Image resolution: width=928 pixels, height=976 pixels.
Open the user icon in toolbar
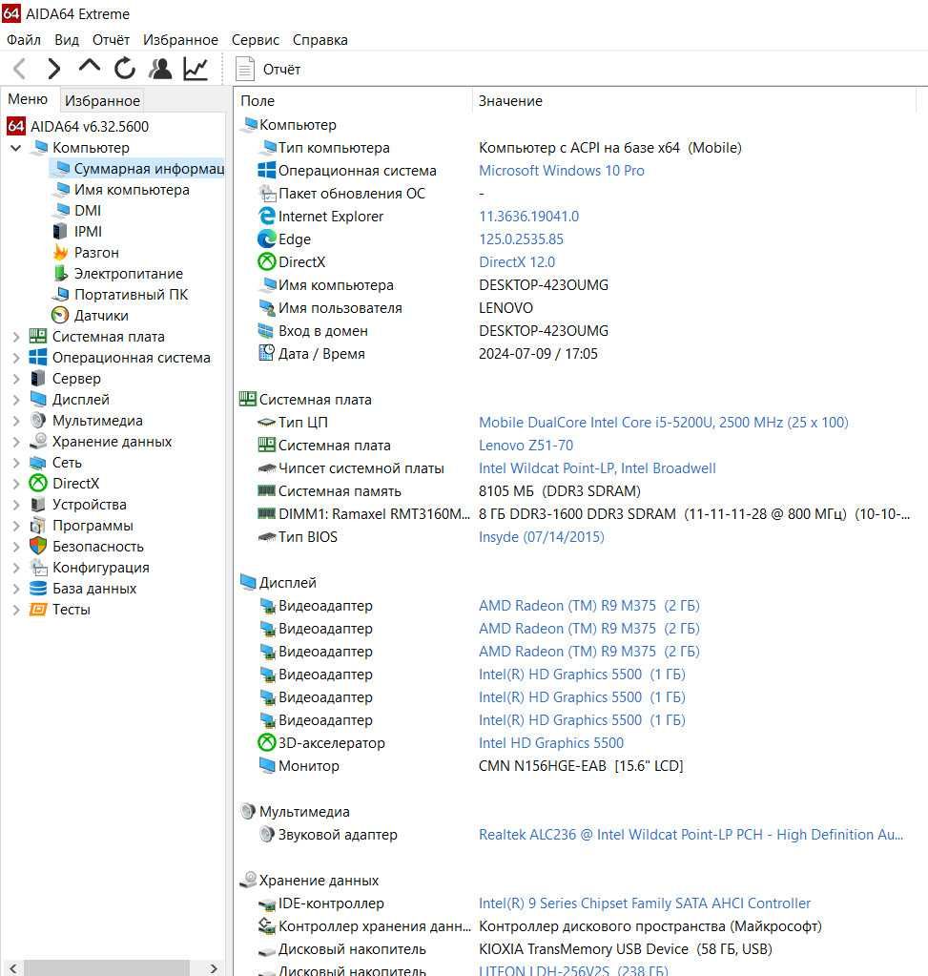coord(160,69)
